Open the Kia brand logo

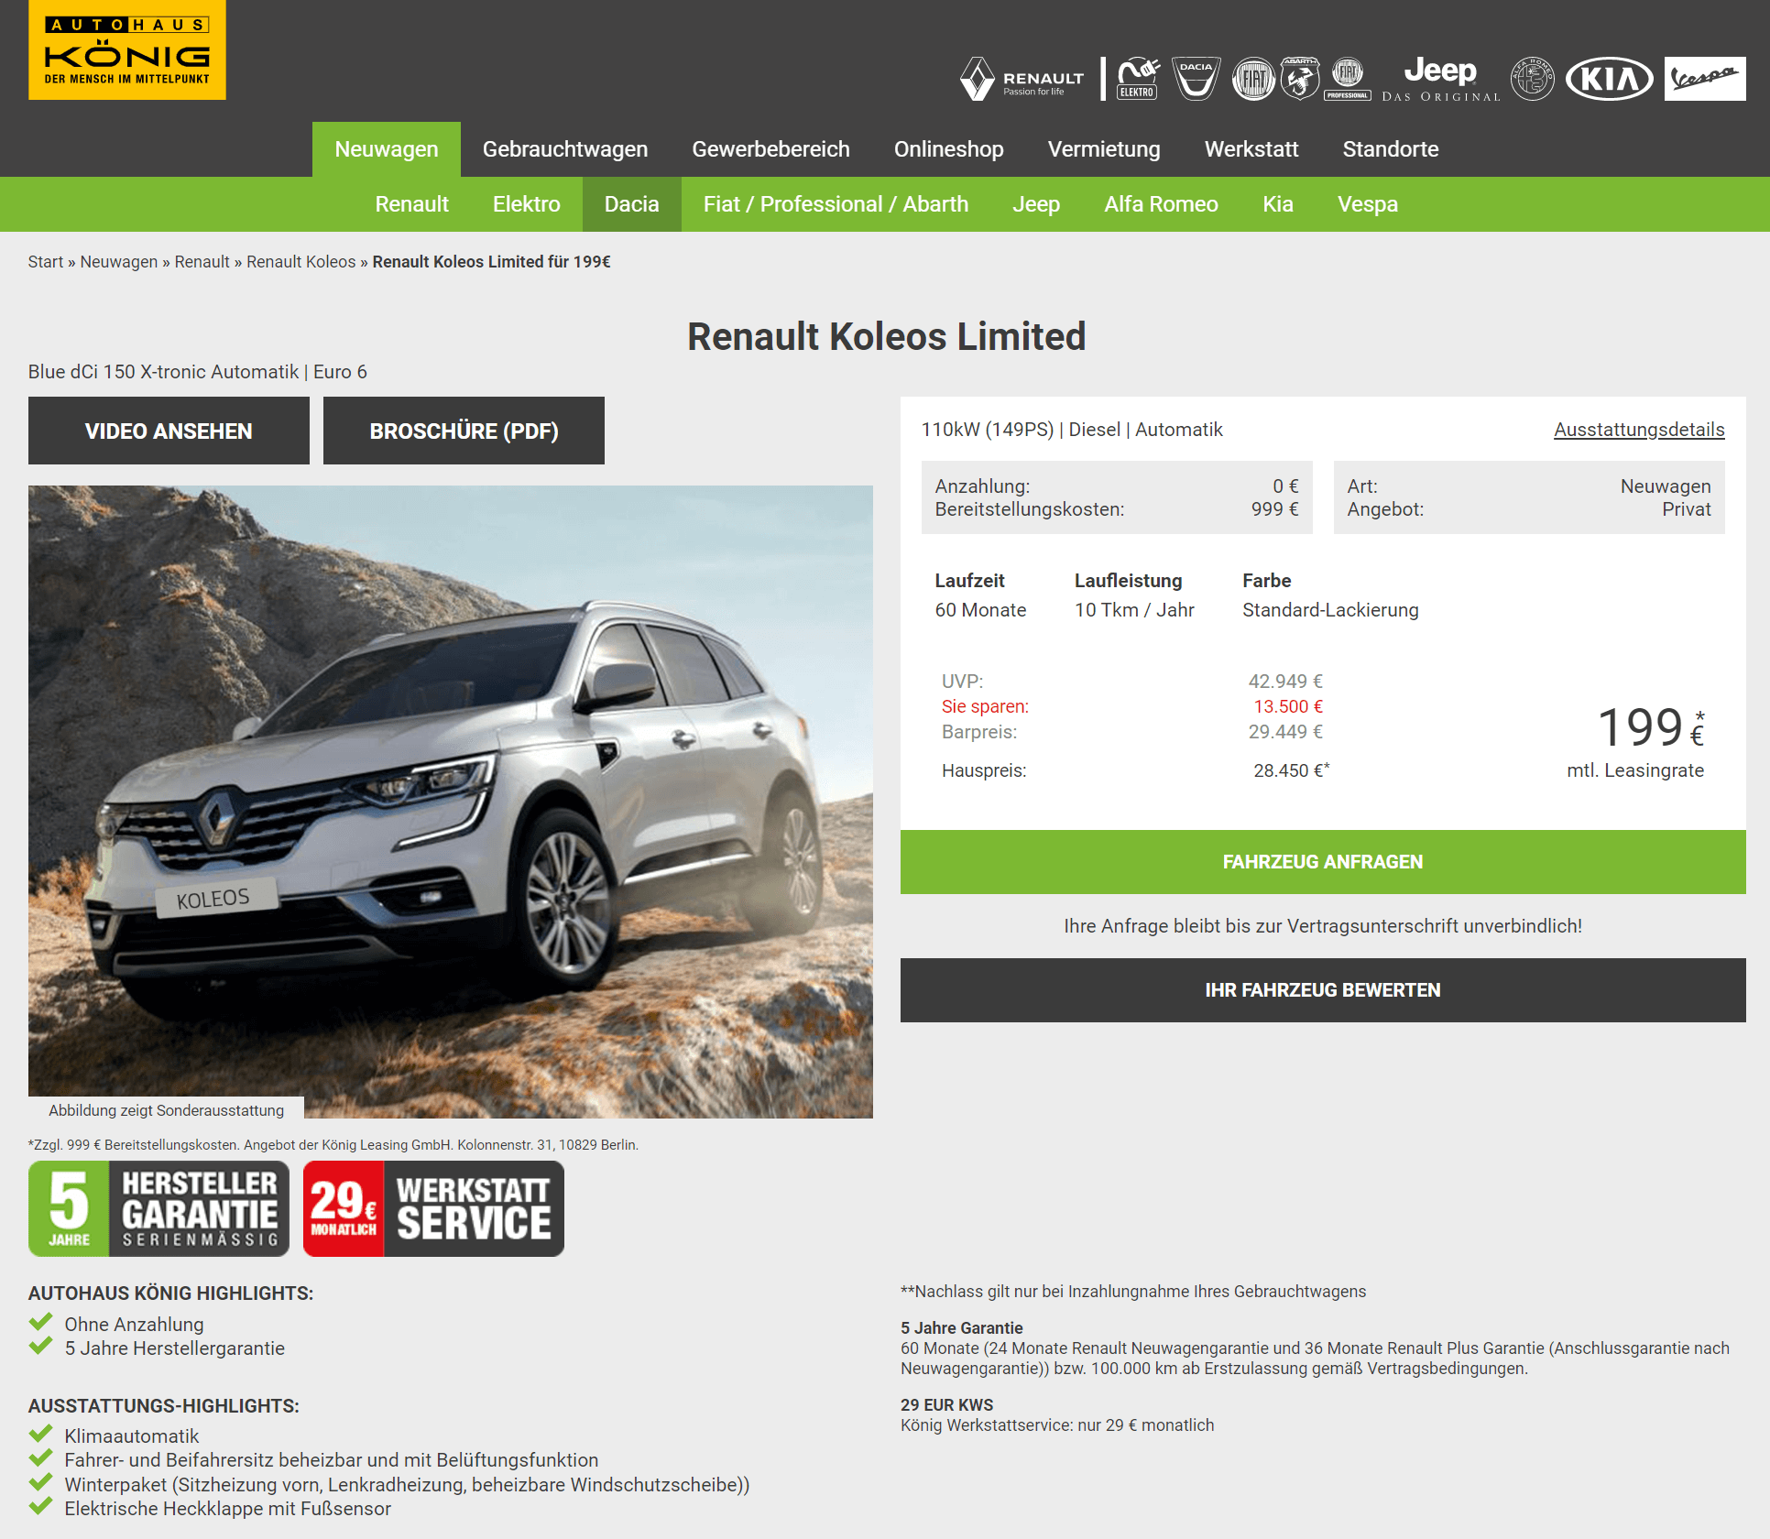coord(1610,79)
